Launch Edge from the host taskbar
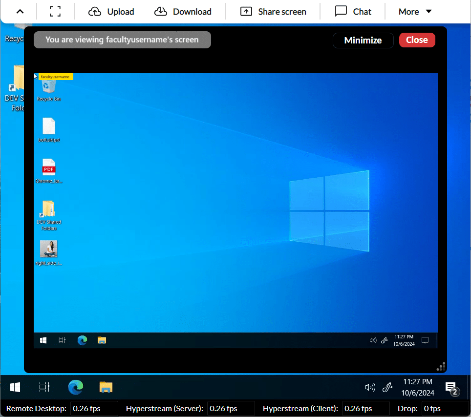Viewport: 471px width, 417px height. [x=75, y=387]
